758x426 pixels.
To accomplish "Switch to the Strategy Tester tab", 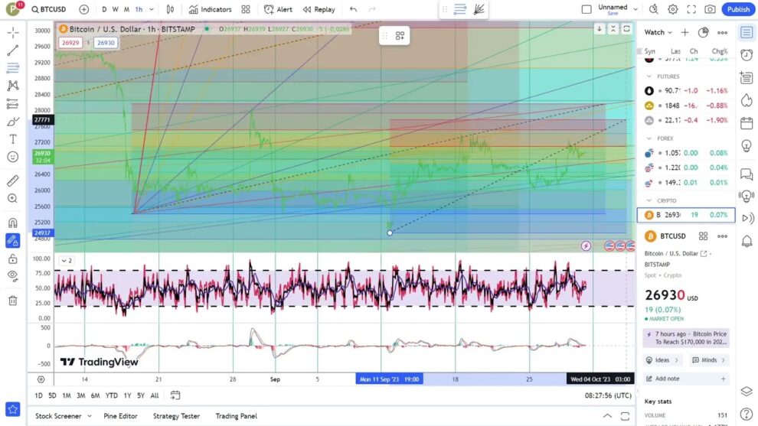I will point(176,416).
